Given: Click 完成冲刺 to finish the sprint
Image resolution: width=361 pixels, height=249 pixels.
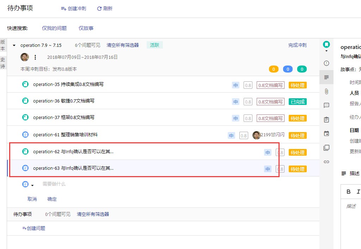Looking at the screenshot, I should point(297,45).
